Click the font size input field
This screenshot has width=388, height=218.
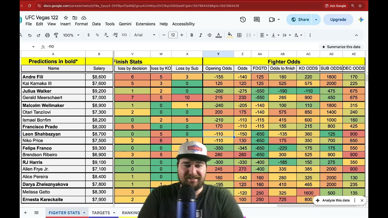tap(173, 35)
